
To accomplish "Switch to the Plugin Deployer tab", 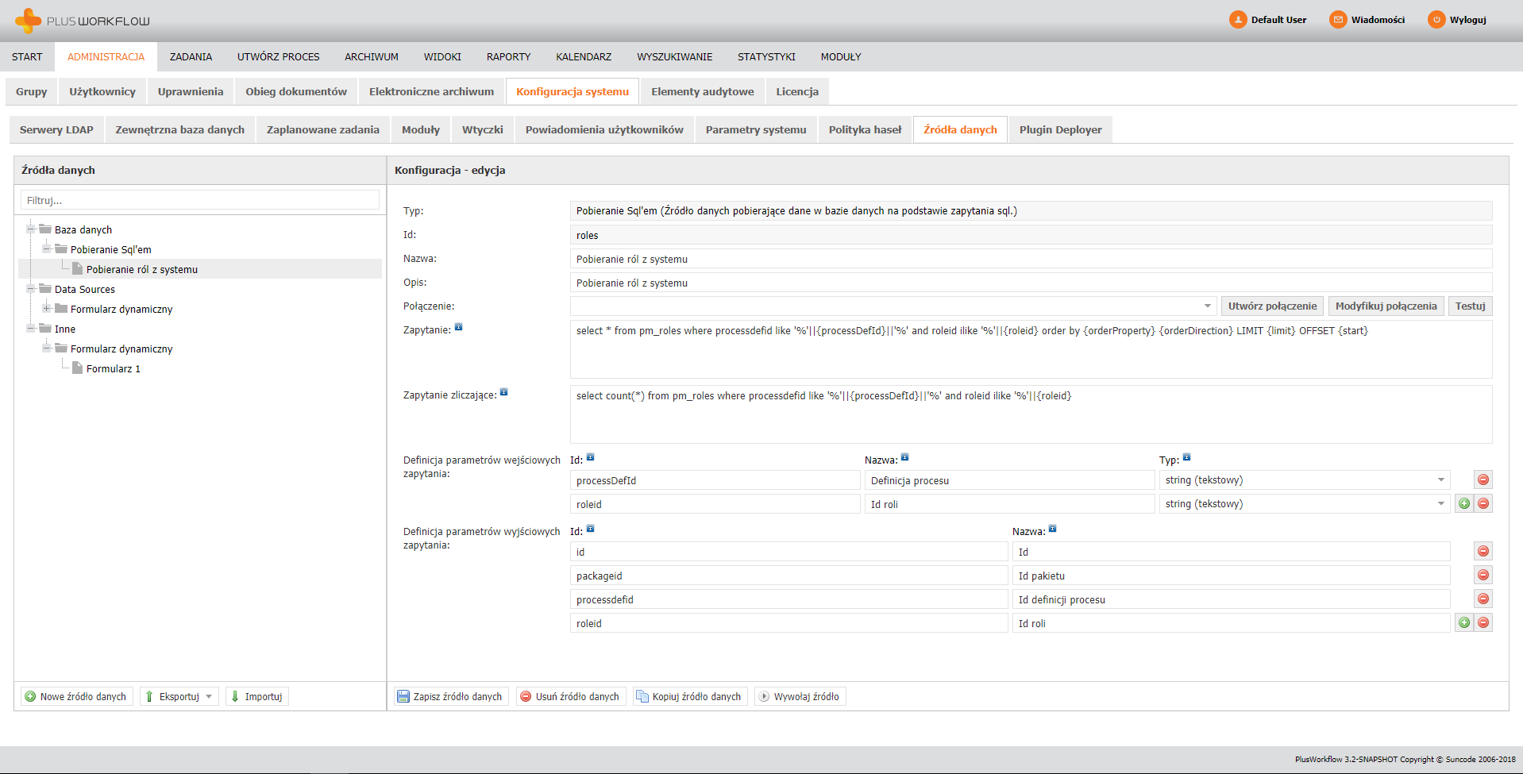I will 1060,130.
